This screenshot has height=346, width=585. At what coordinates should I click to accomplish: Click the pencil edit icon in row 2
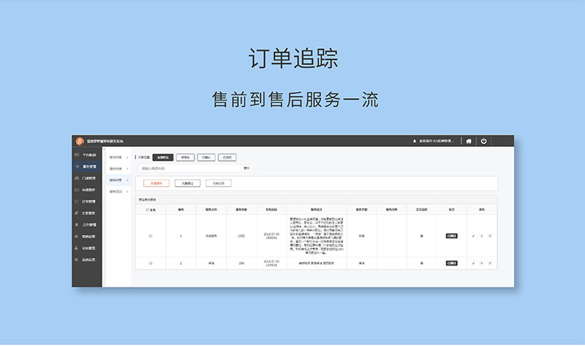(473, 263)
